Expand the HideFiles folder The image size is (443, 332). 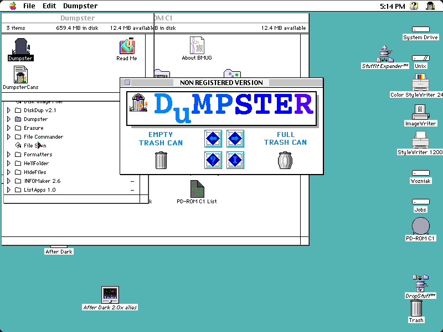(x=9, y=172)
